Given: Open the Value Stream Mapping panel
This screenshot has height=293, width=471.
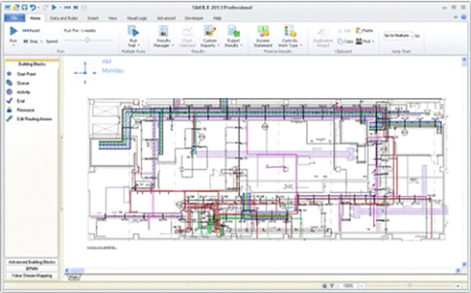Looking at the screenshot, I should pos(32,275).
